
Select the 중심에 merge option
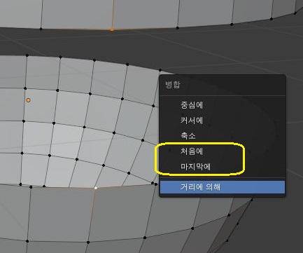pos(222,105)
